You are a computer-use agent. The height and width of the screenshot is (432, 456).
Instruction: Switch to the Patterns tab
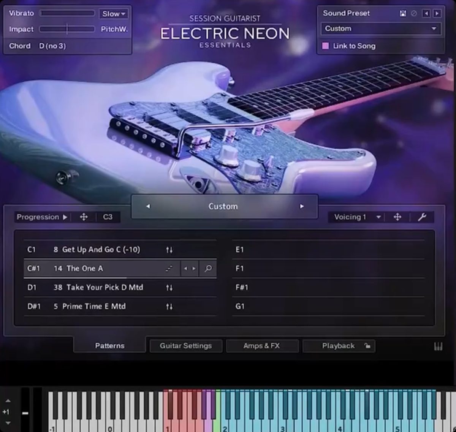[109, 346]
